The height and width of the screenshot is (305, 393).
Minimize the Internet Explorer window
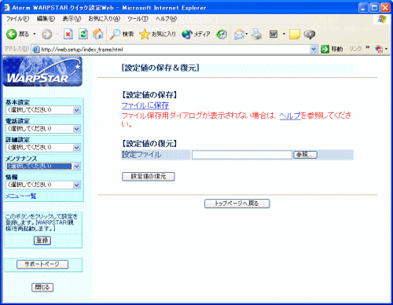(363, 8)
